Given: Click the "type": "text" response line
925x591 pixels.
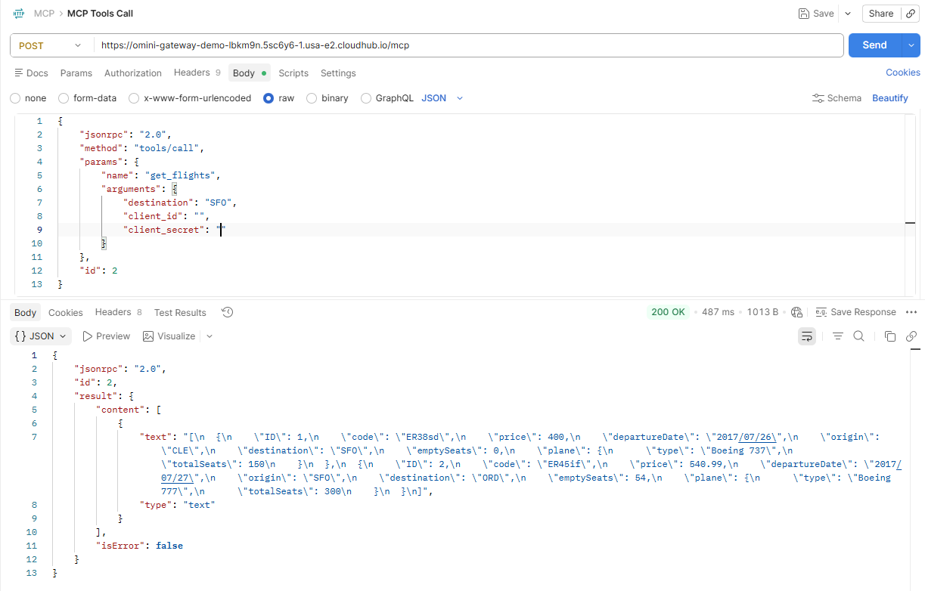Looking at the screenshot, I should (x=178, y=505).
